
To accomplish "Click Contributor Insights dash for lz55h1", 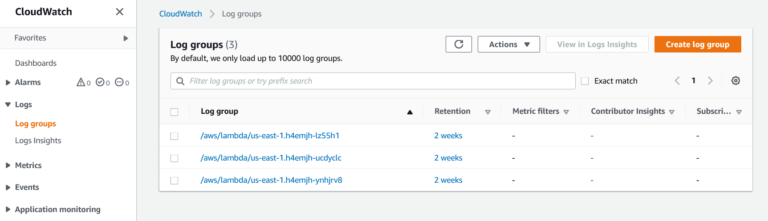I will click(x=592, y=136).
